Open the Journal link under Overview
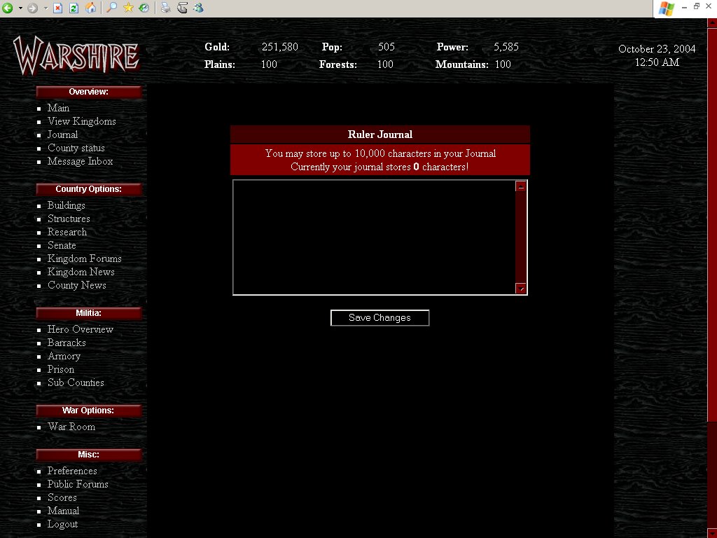 pyautogui.click(x=62, y=134)
